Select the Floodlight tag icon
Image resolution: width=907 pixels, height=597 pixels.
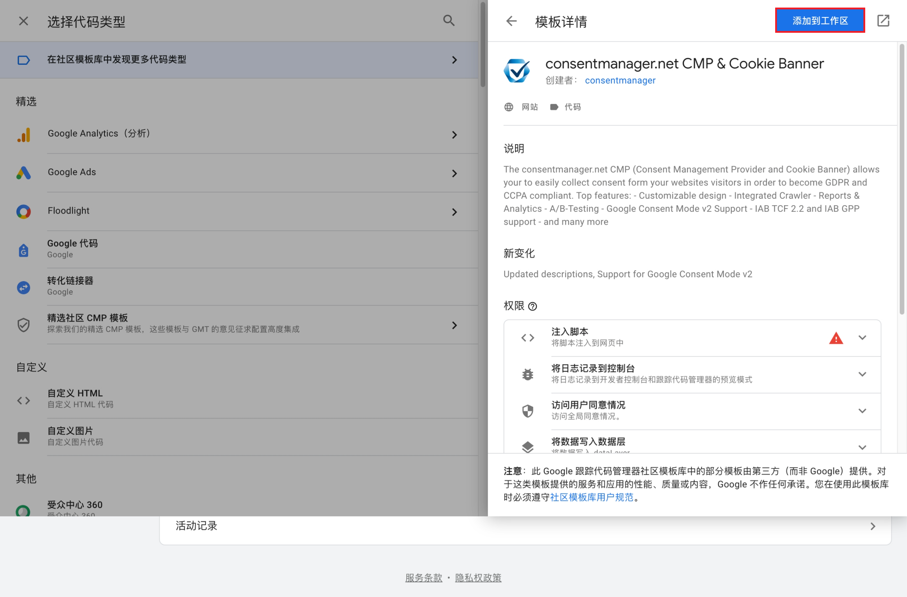click(x=23, y=212)
